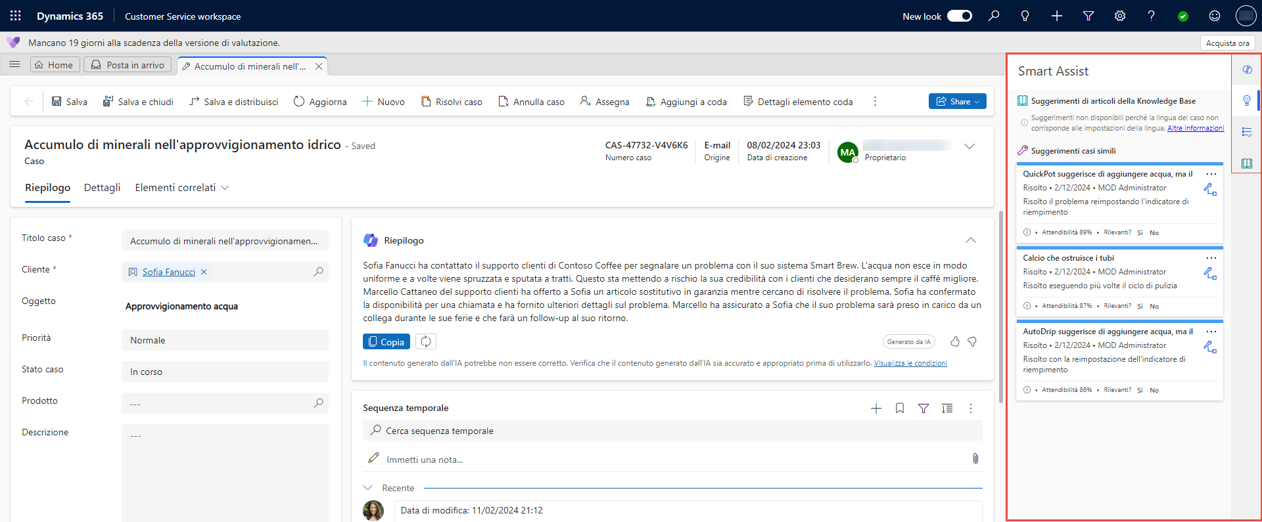Click Risolvi caso
1262x522 pixels.
(452, 101)
